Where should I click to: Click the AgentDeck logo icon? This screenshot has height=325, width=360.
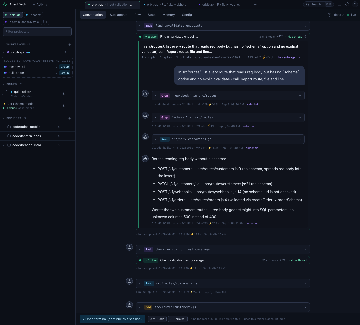(5, 4)
